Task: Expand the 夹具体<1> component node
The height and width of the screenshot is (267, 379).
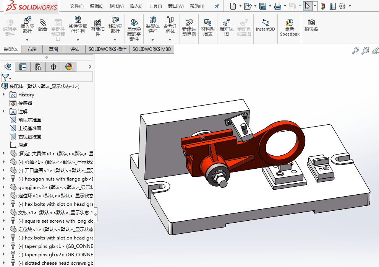Action: coord(4,153)
